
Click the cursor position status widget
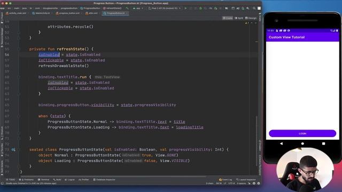[x=219, y=183]
